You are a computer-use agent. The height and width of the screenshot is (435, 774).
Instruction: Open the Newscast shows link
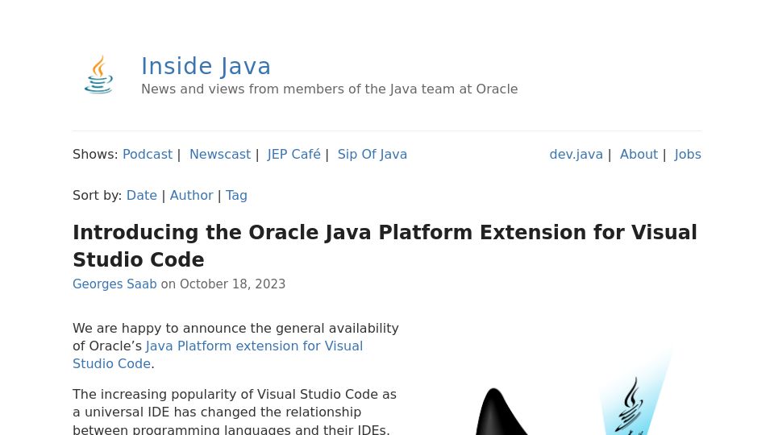pos(219,155)
